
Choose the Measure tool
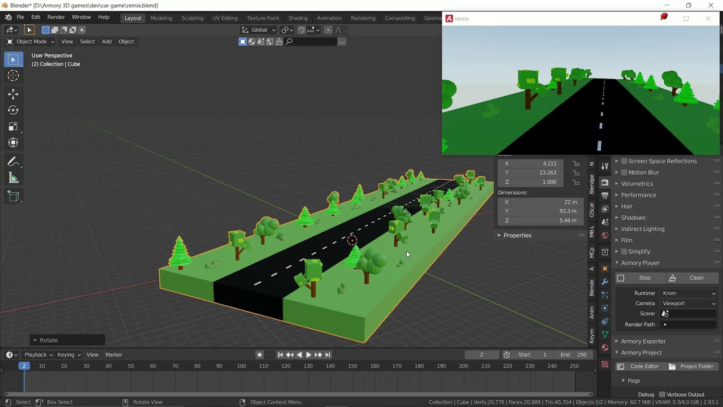(14, 178)
